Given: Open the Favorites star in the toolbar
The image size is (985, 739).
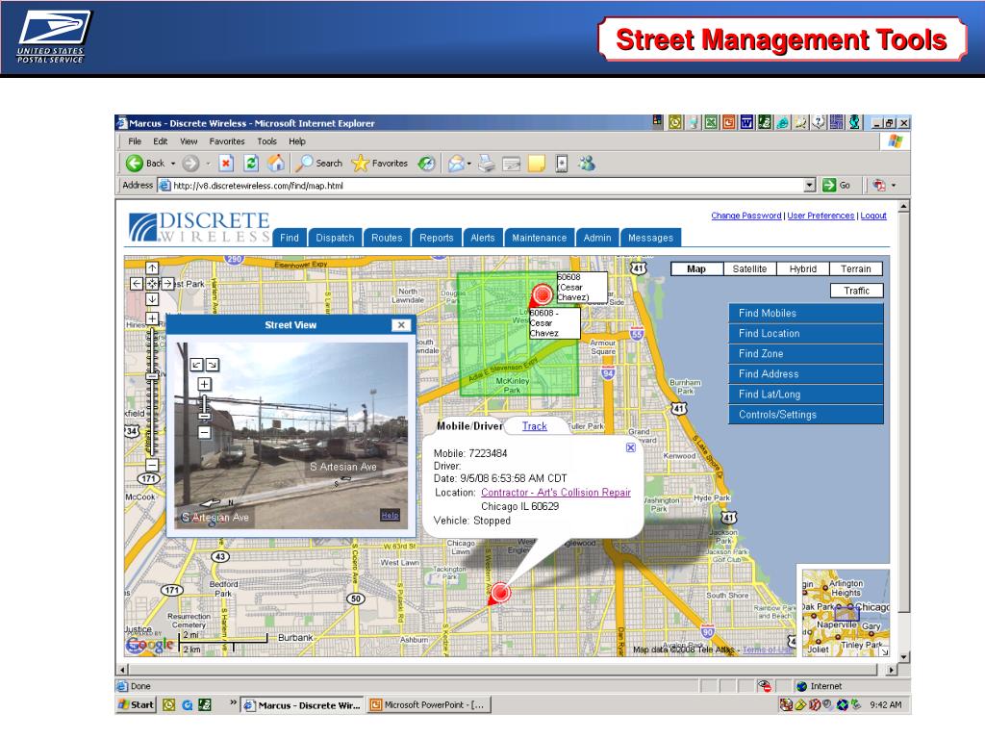Looking at the screenshot, I should click(360, 164).
